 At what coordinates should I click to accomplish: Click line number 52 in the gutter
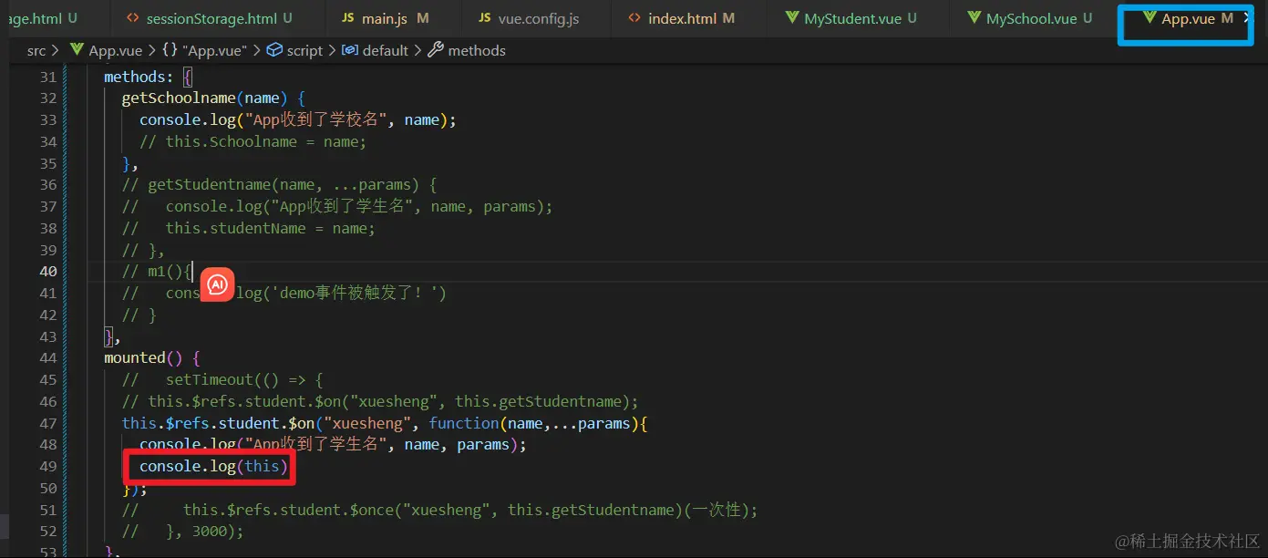point(47,531)
